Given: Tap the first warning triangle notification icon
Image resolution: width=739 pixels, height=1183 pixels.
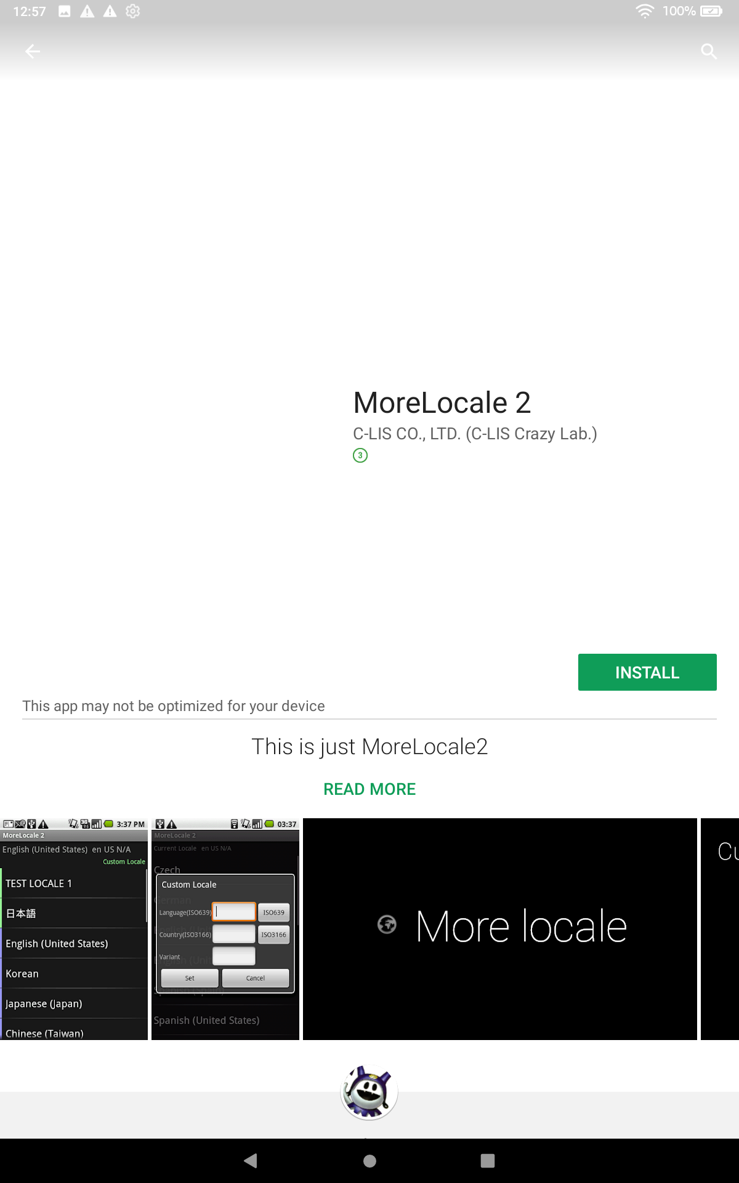Looking at the screenshot, I should tap(87, 11).
